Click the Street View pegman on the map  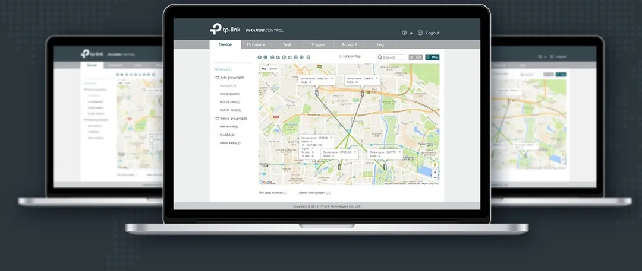435,164
